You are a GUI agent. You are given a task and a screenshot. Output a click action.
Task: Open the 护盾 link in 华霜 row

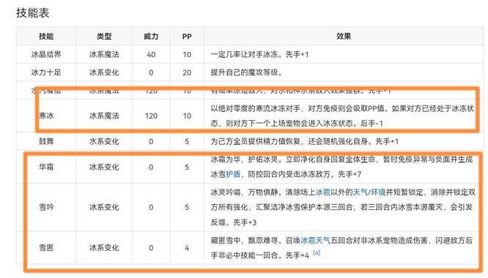point(233,174)
